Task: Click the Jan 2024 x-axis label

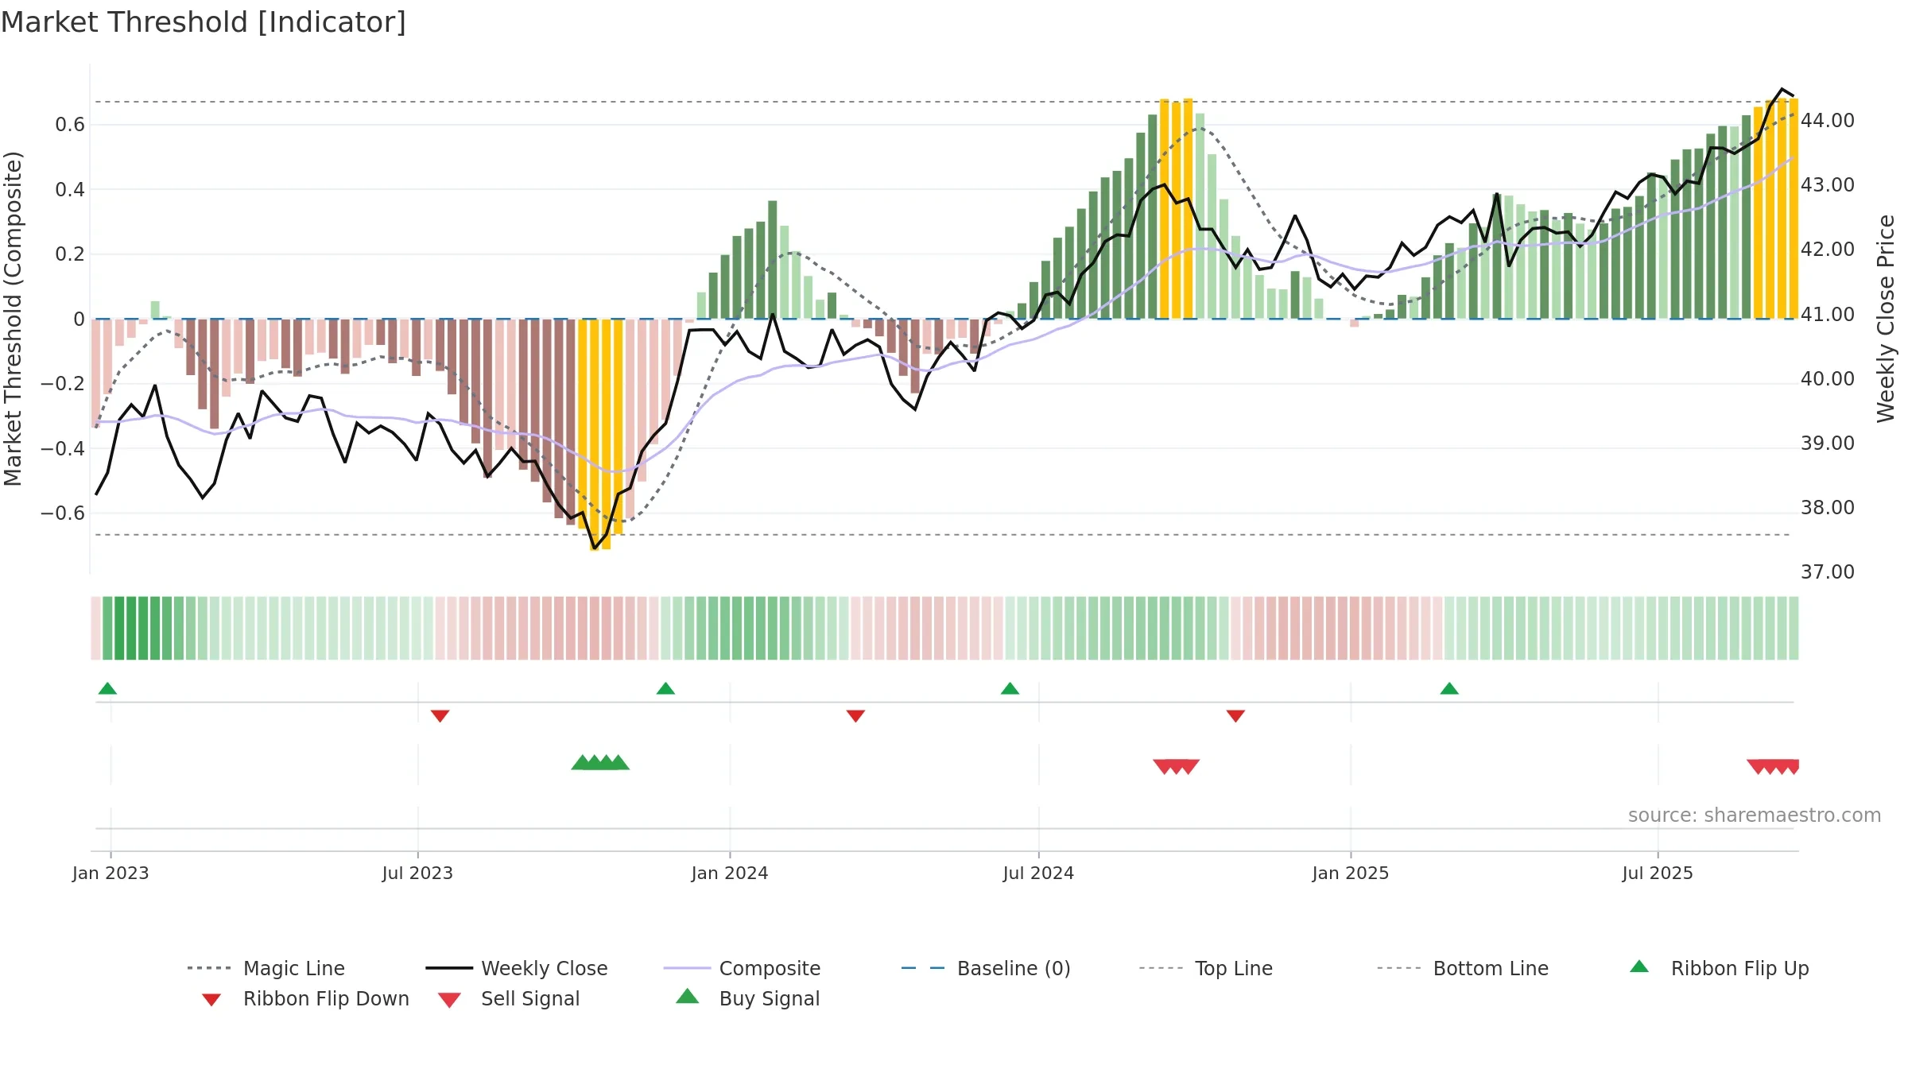Action: (x=730, y=873)
